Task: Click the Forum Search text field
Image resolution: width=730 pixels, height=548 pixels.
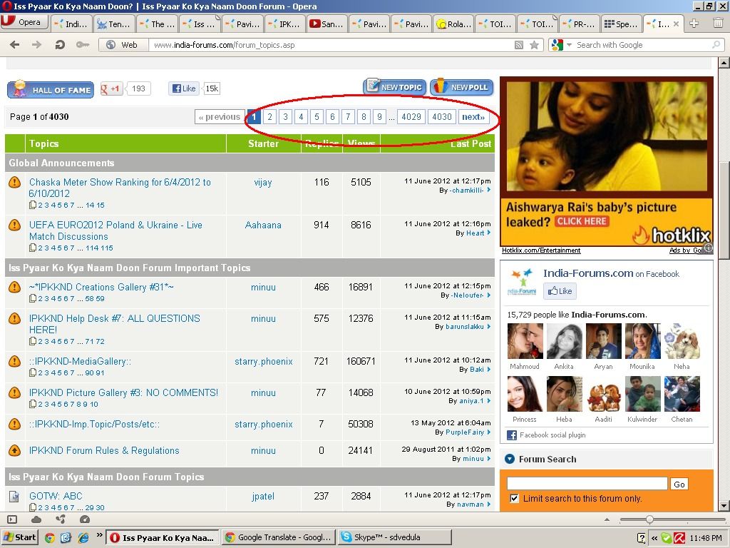Action: point(587,484)
